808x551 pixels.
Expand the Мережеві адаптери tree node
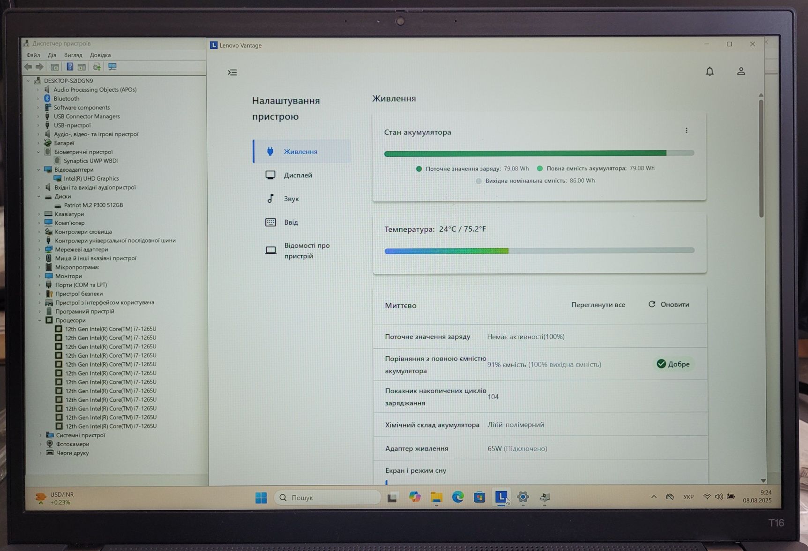(39, 250)
